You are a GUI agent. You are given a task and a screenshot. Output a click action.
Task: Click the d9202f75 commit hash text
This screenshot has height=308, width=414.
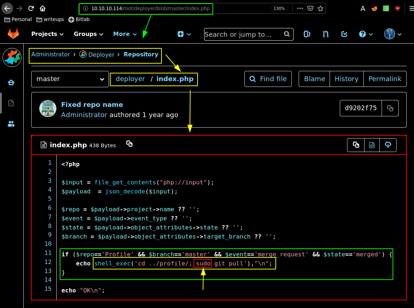tap(361, 108)
